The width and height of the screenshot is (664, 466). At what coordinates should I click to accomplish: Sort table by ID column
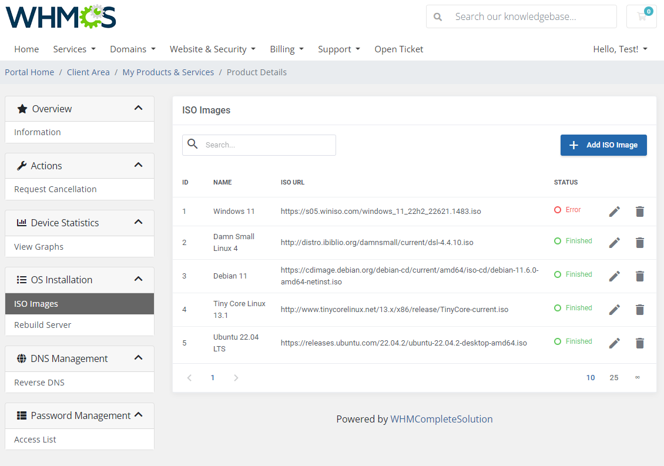point(185,182)
